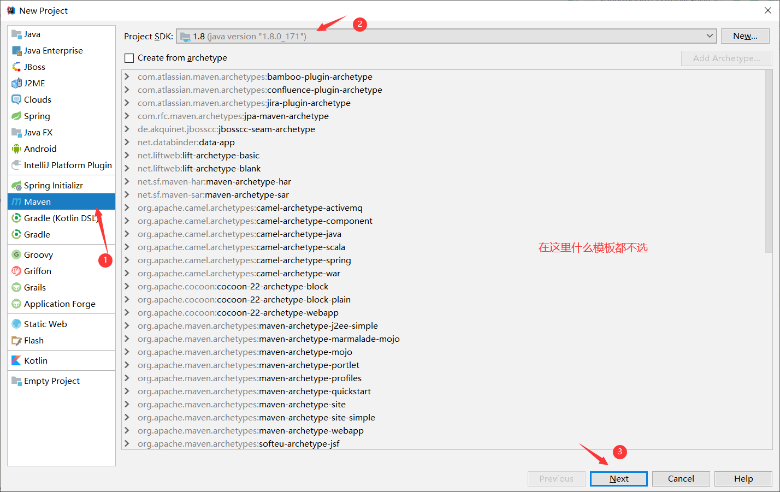Select softeu-archetype-jsf row text
Viewport: 780px width, 492px height.
[239, 444]
